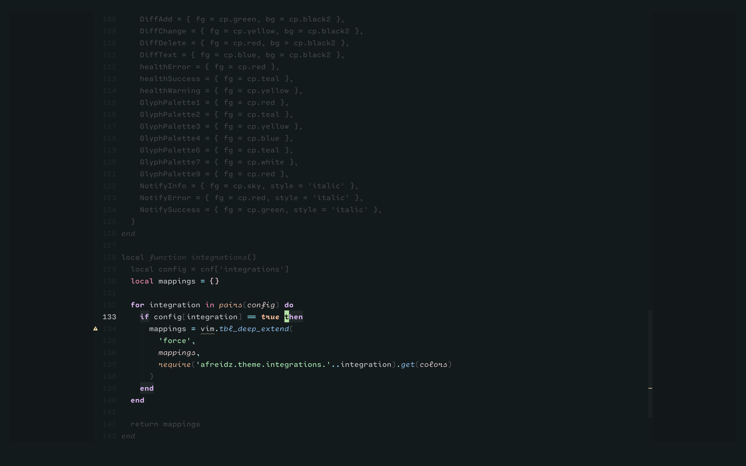Click the warning diagnostic icon beside line 134

(x=96, y=329)
